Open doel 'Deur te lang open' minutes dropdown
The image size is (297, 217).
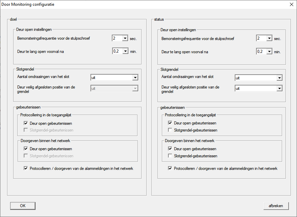point(125,51)
